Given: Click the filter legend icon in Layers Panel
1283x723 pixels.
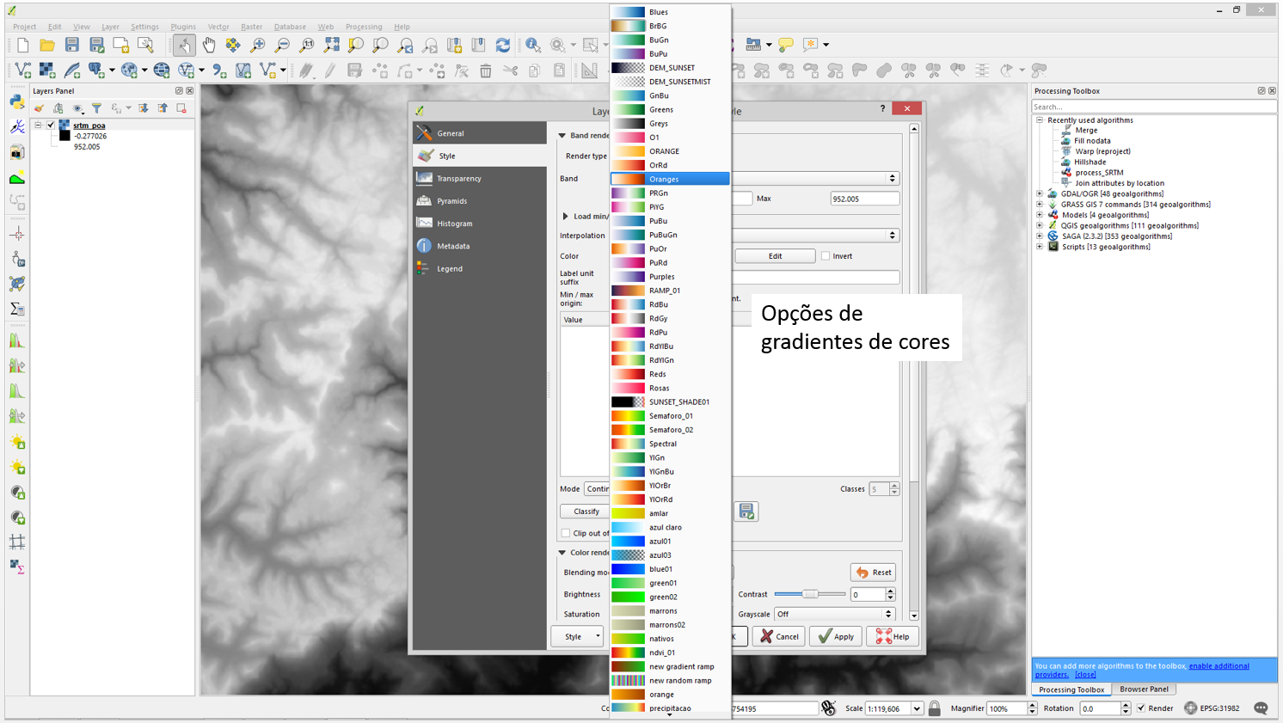Looking at the screenshot, I should point(96,108).
